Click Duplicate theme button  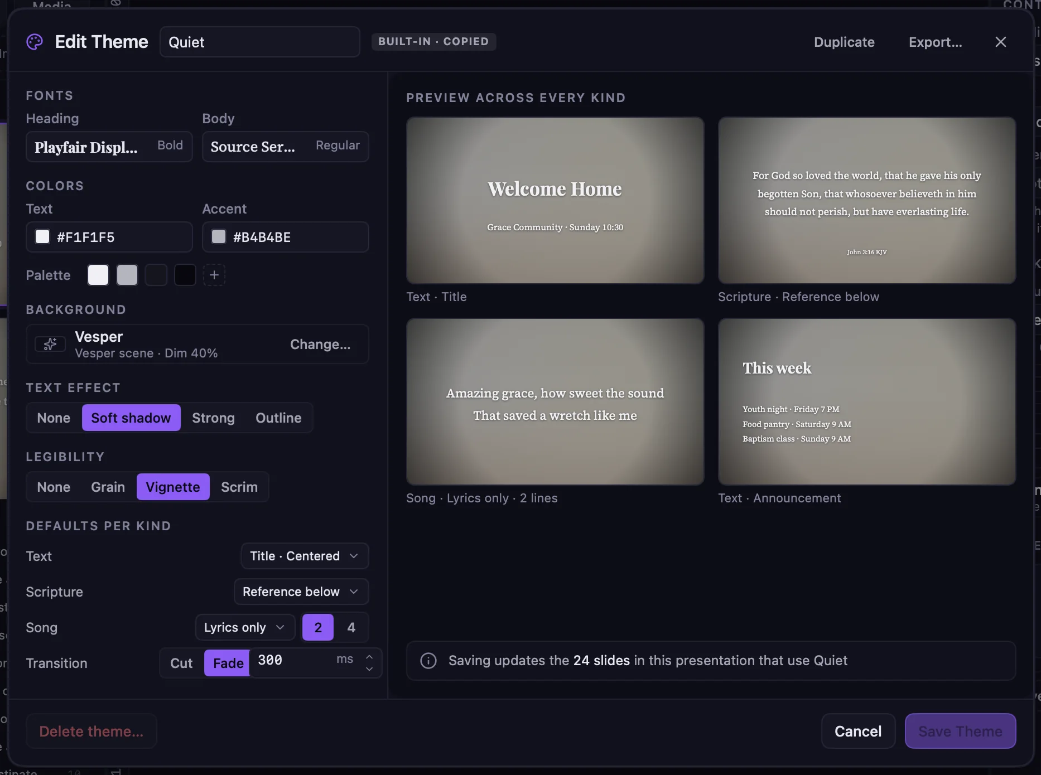click(x=844, y=42)
